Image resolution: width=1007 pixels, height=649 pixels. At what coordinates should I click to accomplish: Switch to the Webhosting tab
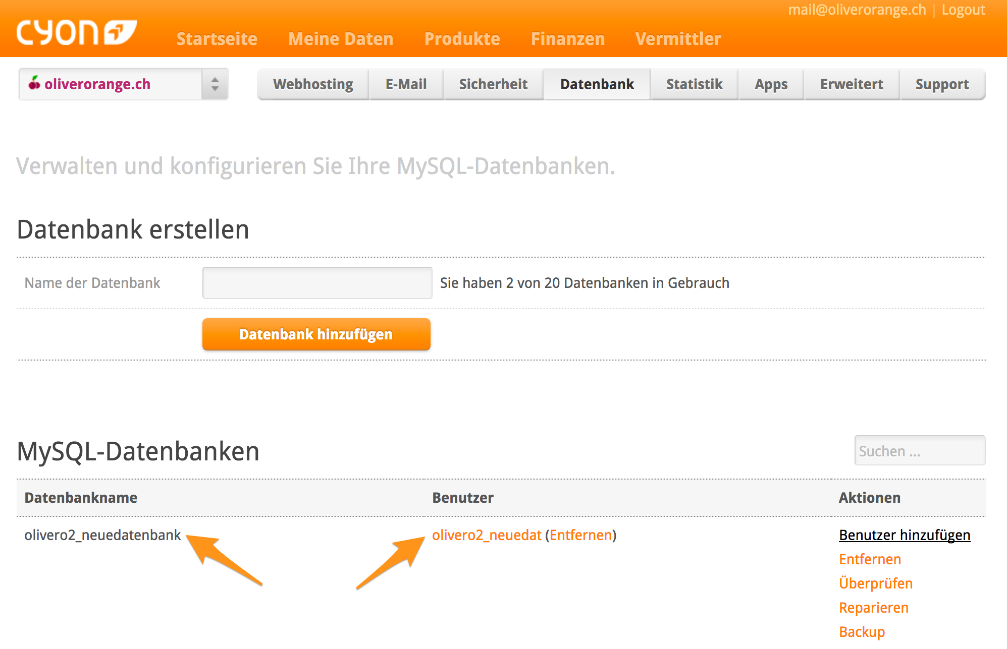coord(313,84)
